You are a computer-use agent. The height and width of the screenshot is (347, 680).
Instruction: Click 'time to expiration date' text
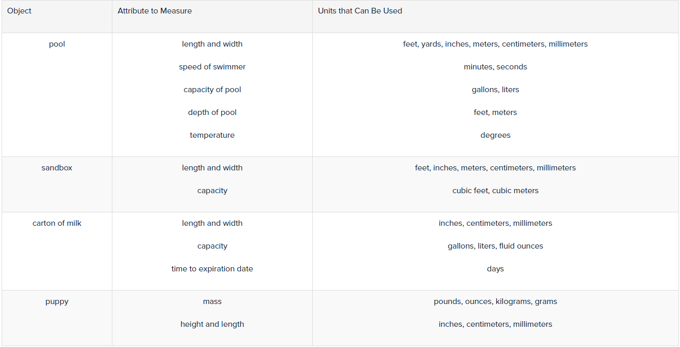[212, 269]
